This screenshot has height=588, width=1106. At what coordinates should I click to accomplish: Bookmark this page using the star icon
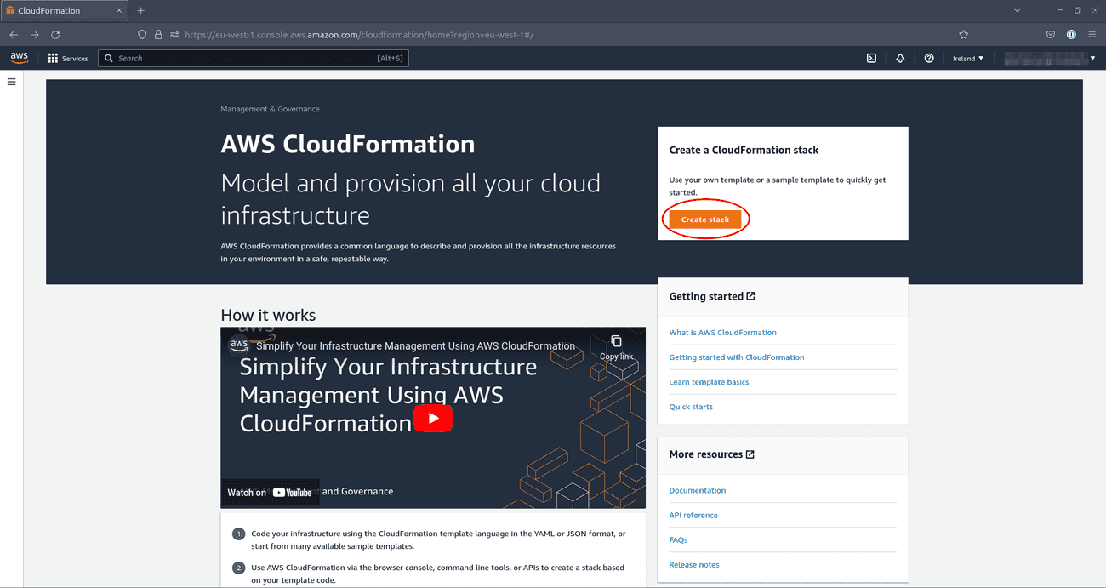tap(964, 34)
